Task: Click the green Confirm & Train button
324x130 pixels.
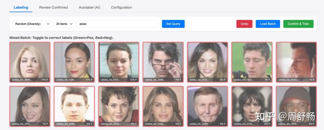Action: [298, 24]
